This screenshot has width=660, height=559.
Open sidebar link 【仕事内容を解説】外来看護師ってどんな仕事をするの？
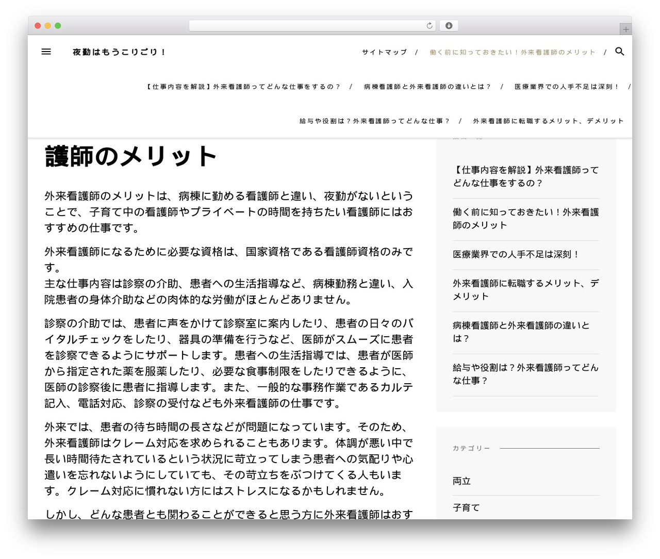pos(526,176)
